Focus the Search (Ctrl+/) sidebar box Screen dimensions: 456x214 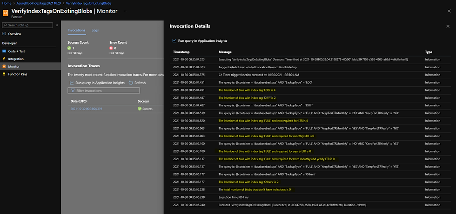click(27, 25)
